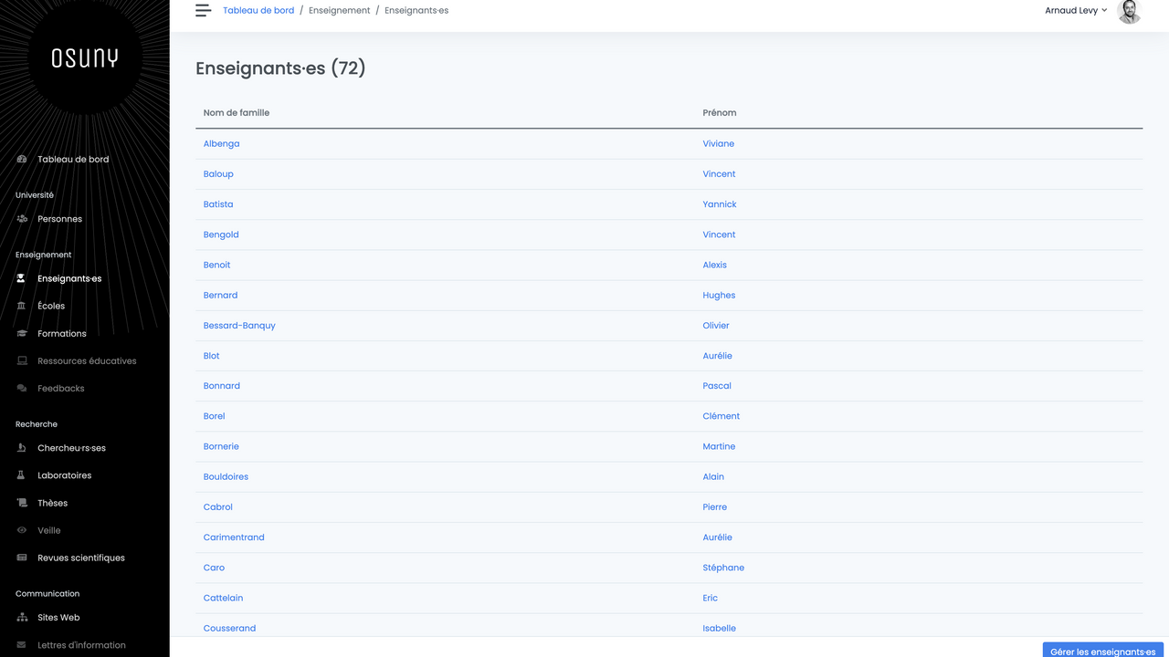Click the Formations graduation cap icon
Image resolution: width=1169 pixels, height=657 pixels.
22,334
